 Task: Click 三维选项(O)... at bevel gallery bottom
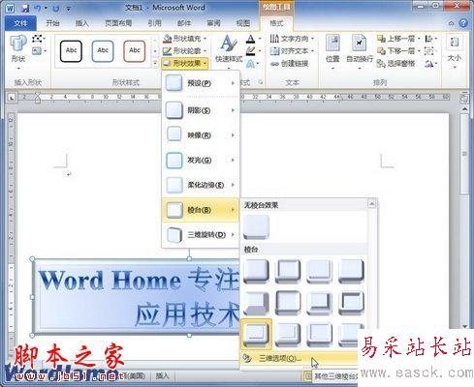click(x=300, y=358)
